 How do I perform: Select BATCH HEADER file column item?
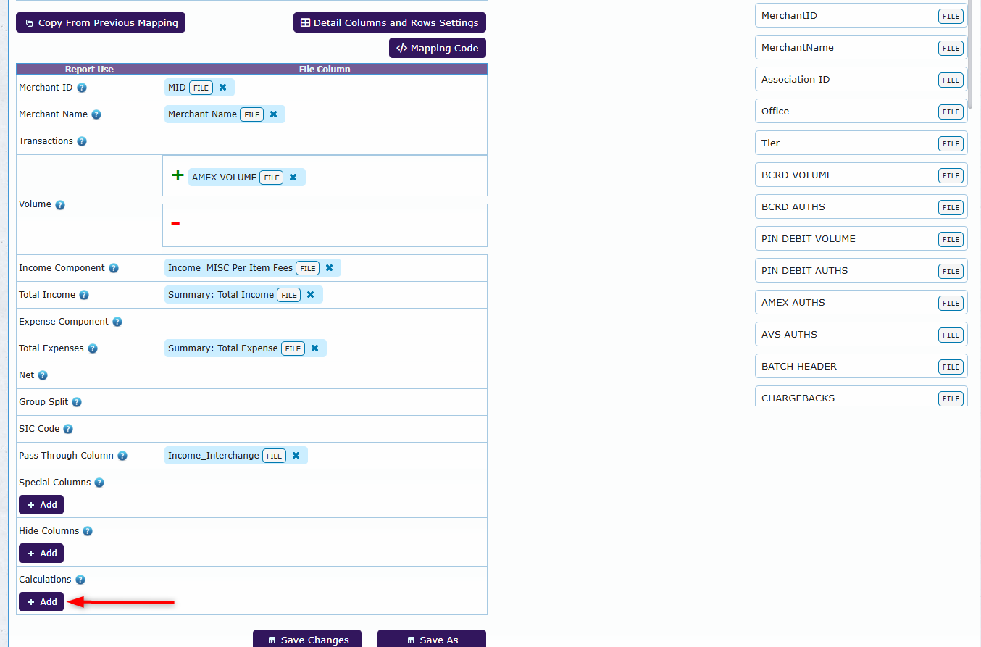click(x=861, y=367)
